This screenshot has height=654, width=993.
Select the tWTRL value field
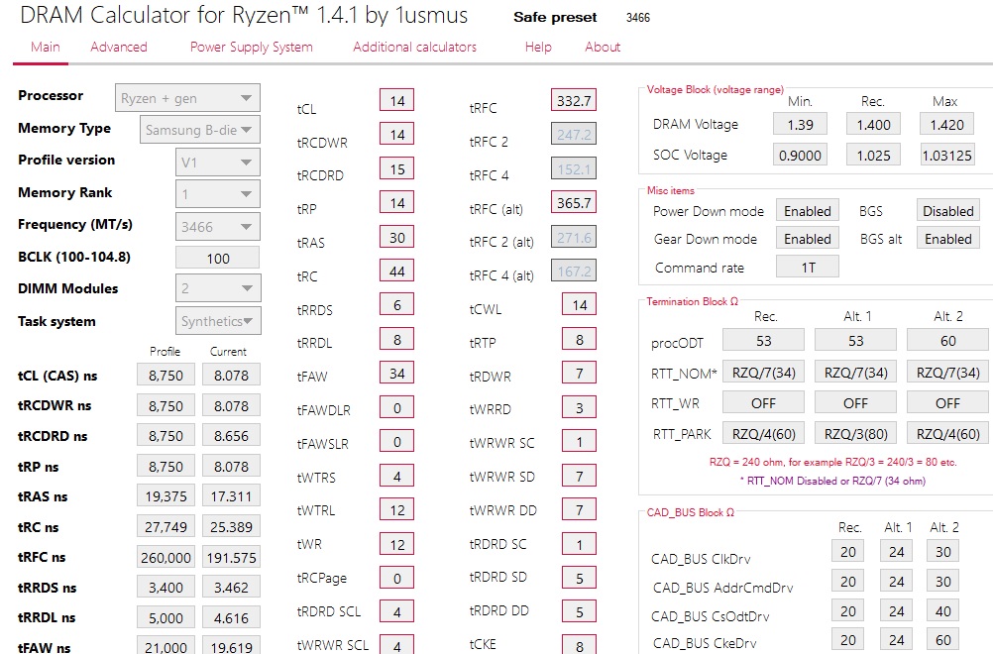397,509
